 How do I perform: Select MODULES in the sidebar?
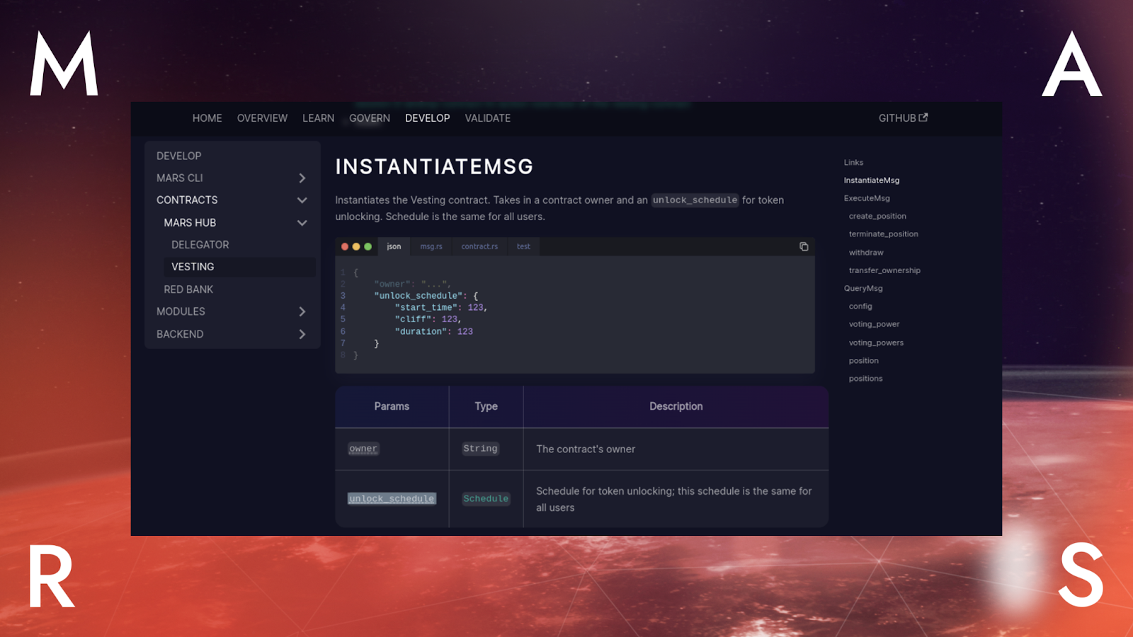[x=181, y=311]
